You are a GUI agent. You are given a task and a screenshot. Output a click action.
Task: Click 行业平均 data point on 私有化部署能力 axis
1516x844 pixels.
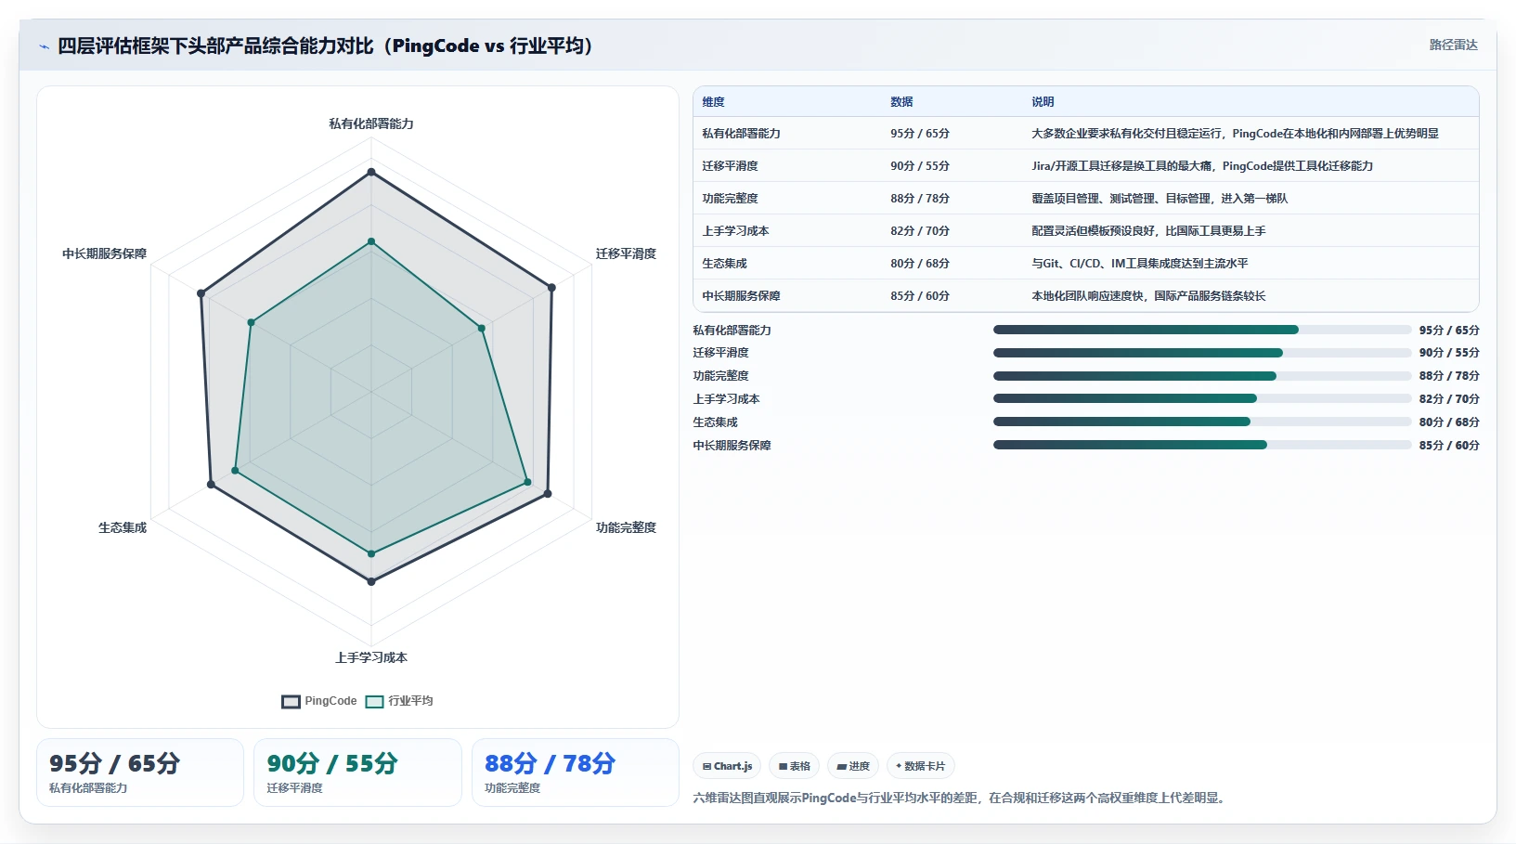371,241
